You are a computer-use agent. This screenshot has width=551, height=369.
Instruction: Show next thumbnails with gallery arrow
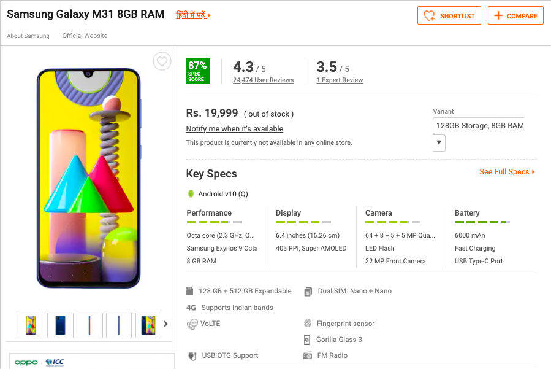coord(165,324)
